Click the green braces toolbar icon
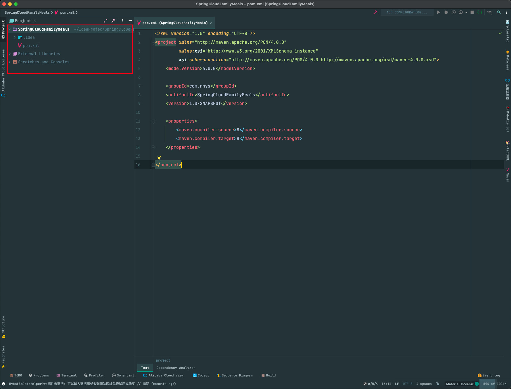 point(480,12)
